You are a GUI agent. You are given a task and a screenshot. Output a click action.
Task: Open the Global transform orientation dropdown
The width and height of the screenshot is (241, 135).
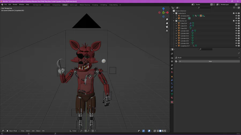click(x=74, y=131)
